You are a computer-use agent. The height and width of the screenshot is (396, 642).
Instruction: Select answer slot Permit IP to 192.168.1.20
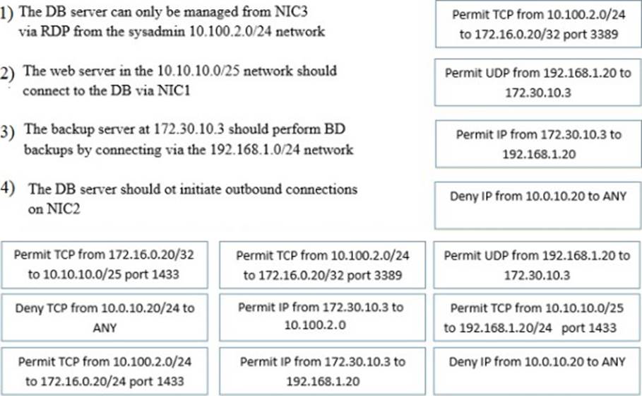(538, 144)
